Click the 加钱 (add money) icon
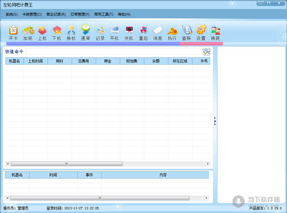Screen dimensions: 287x213 28,32
